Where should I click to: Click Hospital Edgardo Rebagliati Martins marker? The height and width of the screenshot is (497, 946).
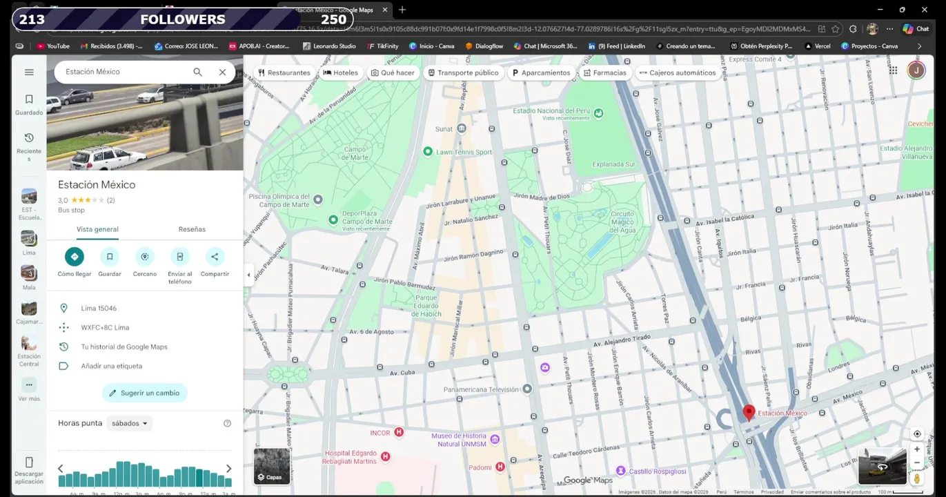coord(385,457)
